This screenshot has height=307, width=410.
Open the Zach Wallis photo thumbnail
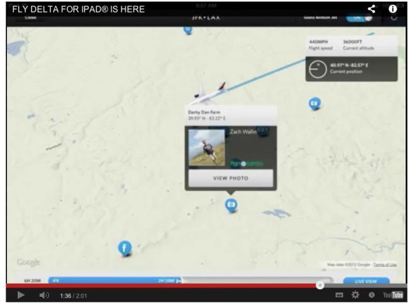point(206,148)
